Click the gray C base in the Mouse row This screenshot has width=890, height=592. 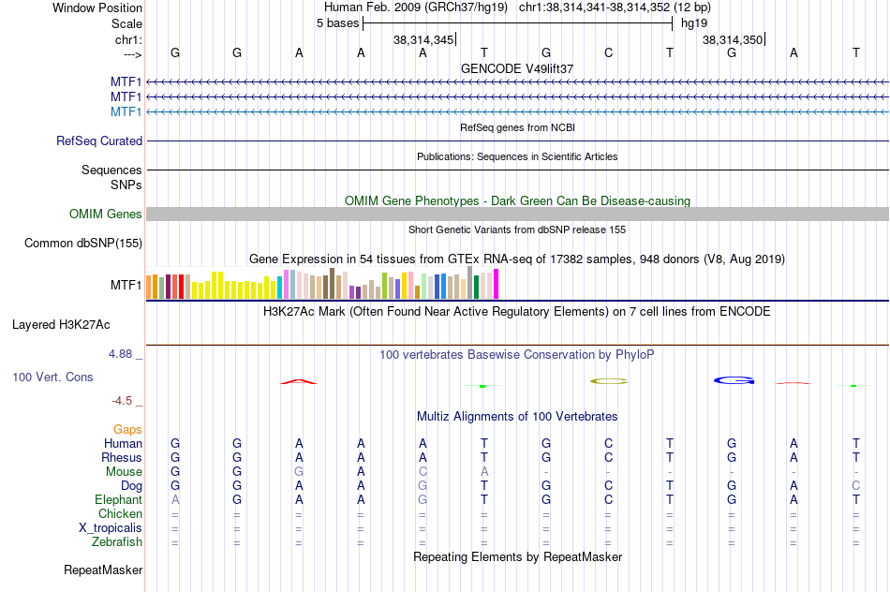click(x=423, y=472)
